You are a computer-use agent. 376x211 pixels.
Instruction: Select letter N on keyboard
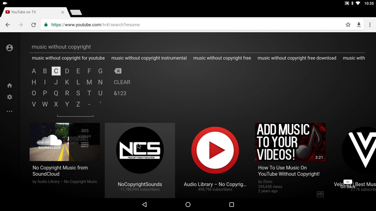[100, 82]
